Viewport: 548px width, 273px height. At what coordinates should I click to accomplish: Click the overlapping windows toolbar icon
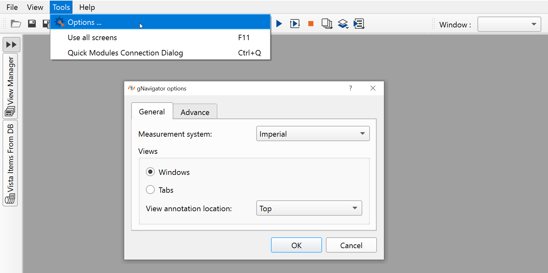[x=327, y=24]
